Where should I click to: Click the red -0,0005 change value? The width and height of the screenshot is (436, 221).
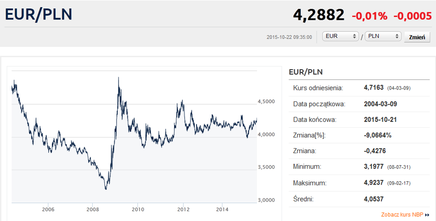(x=412, y=16)
